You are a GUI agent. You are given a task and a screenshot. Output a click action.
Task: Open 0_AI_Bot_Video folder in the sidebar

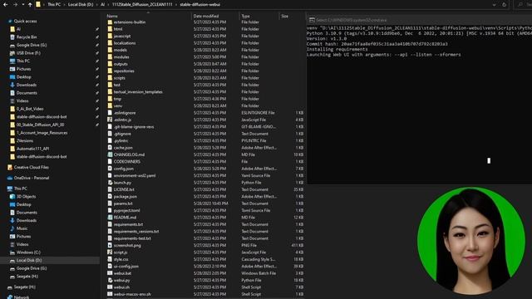click(30, 109)
